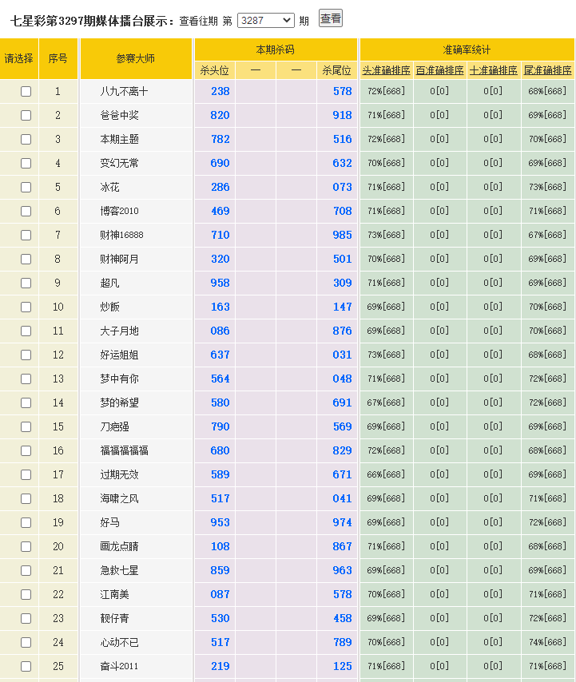Viewport: 576px width, 682px height.
Task: Click kill-tail number 632 for 变幻无常
Action: click(x=342, y=164)
